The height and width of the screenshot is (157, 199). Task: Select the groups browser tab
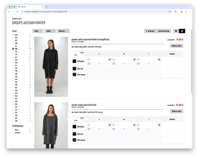pos(30,6)
